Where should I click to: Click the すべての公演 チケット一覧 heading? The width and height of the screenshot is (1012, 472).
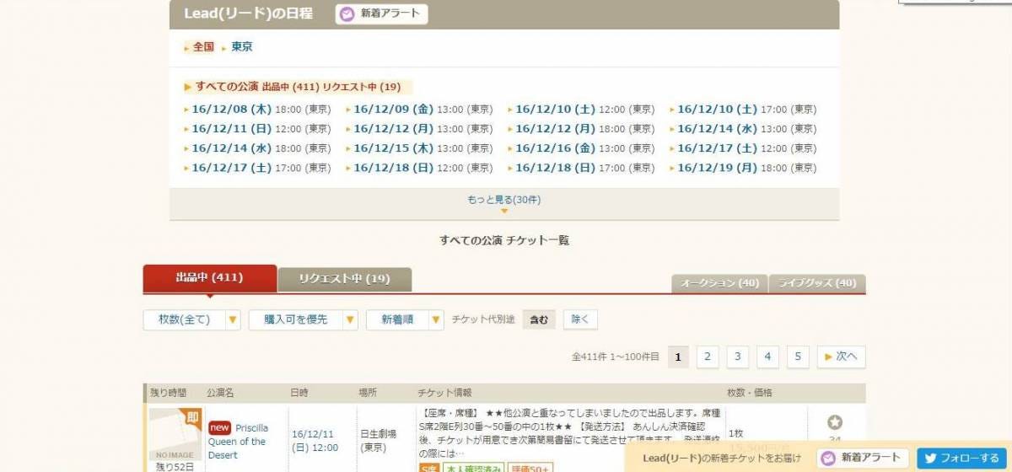[504, 240]
